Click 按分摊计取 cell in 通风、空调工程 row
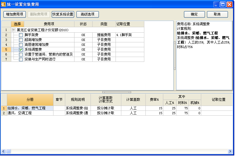Screen dimensions: 236x156 tap(106, 113)
